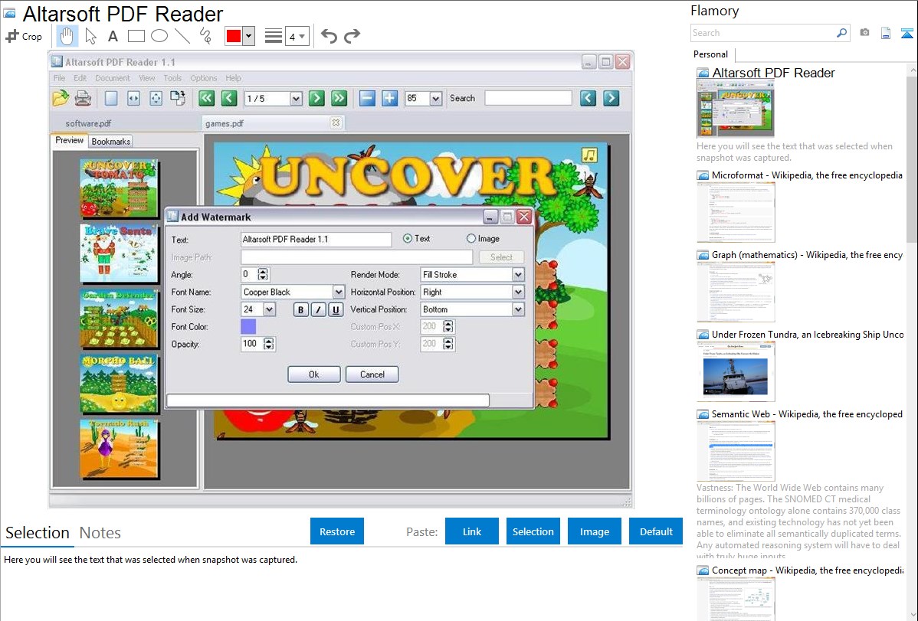The height and width of the screenshot is (621, 918).
Task: Click the printer icon in PDF Reader
Action: pos(83,98)
